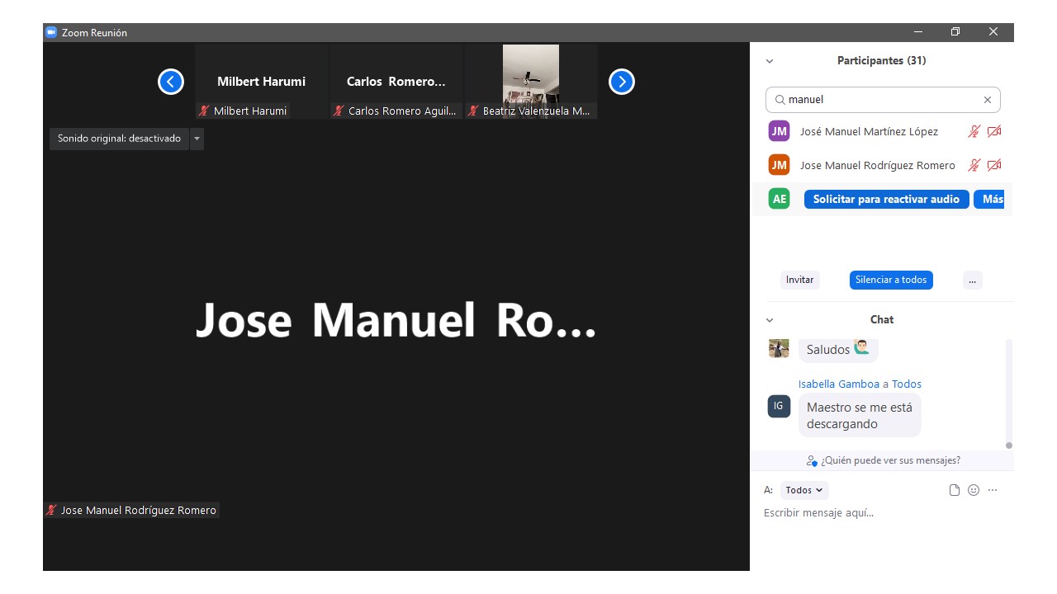Open original sound options dropdown arrow
The height and width of the screenshot is (594, 1057).
(x=197, y=139)
